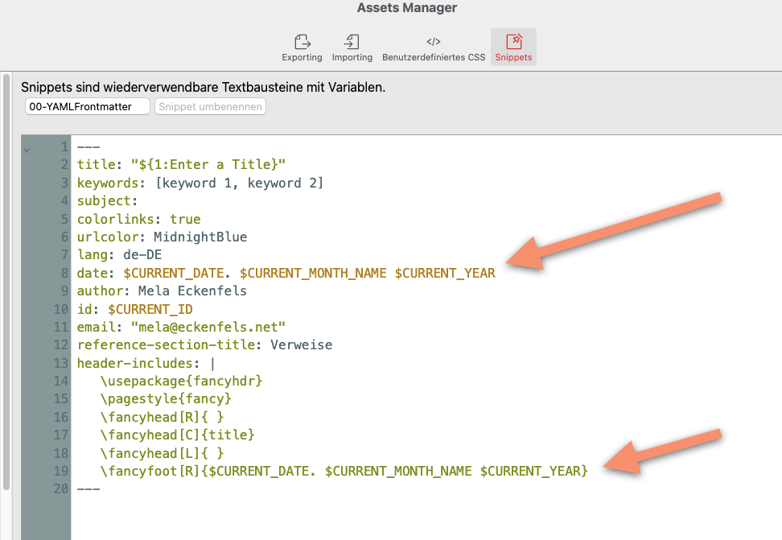Switch to the Benutzerdefiniertes CSS tab
Screen dimensions: 782x540
(x=433, y=47)
